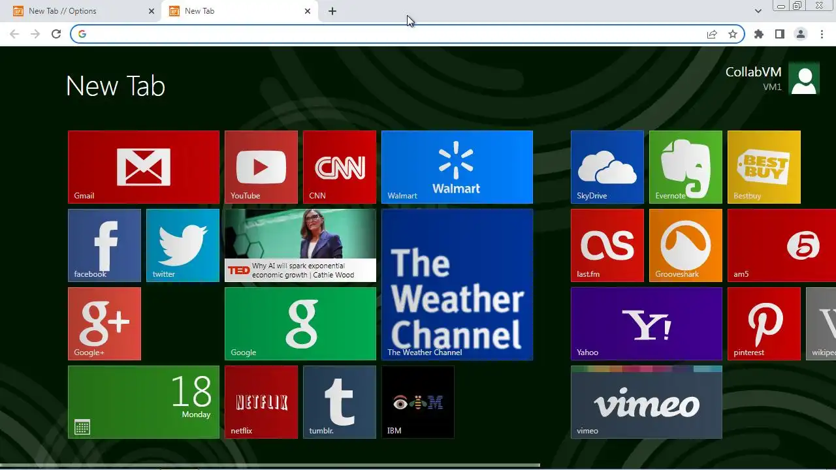
Task: Click the CollabVM user avatar
Action: pos(804,79)
